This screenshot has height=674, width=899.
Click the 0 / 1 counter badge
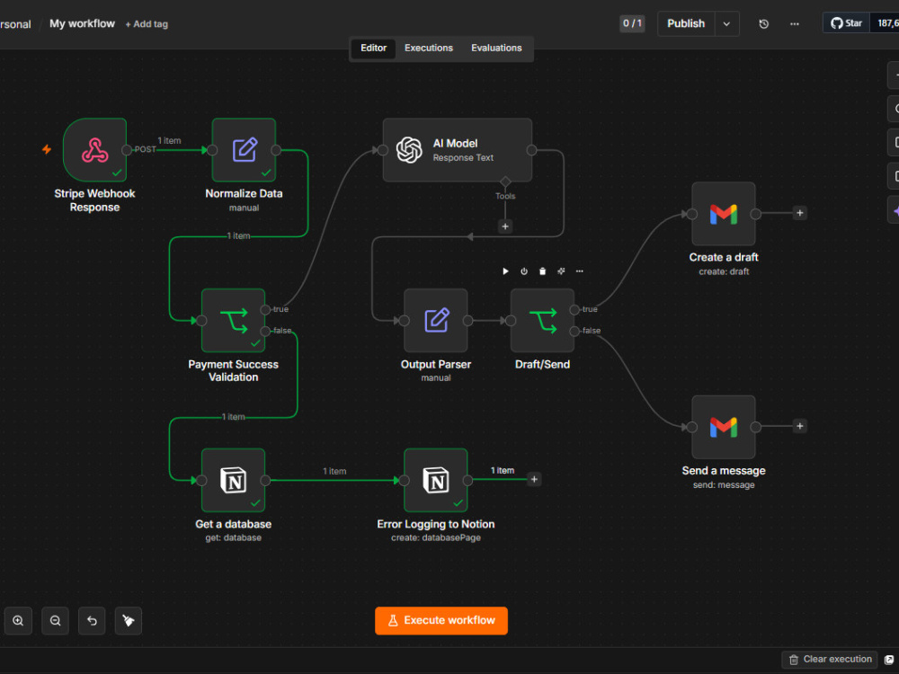click(x=632, y=23)
